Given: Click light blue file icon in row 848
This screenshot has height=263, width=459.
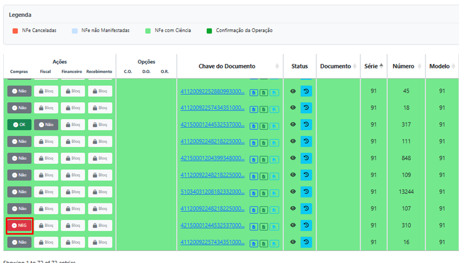Looking at the screenshot, I should point(274,159).
